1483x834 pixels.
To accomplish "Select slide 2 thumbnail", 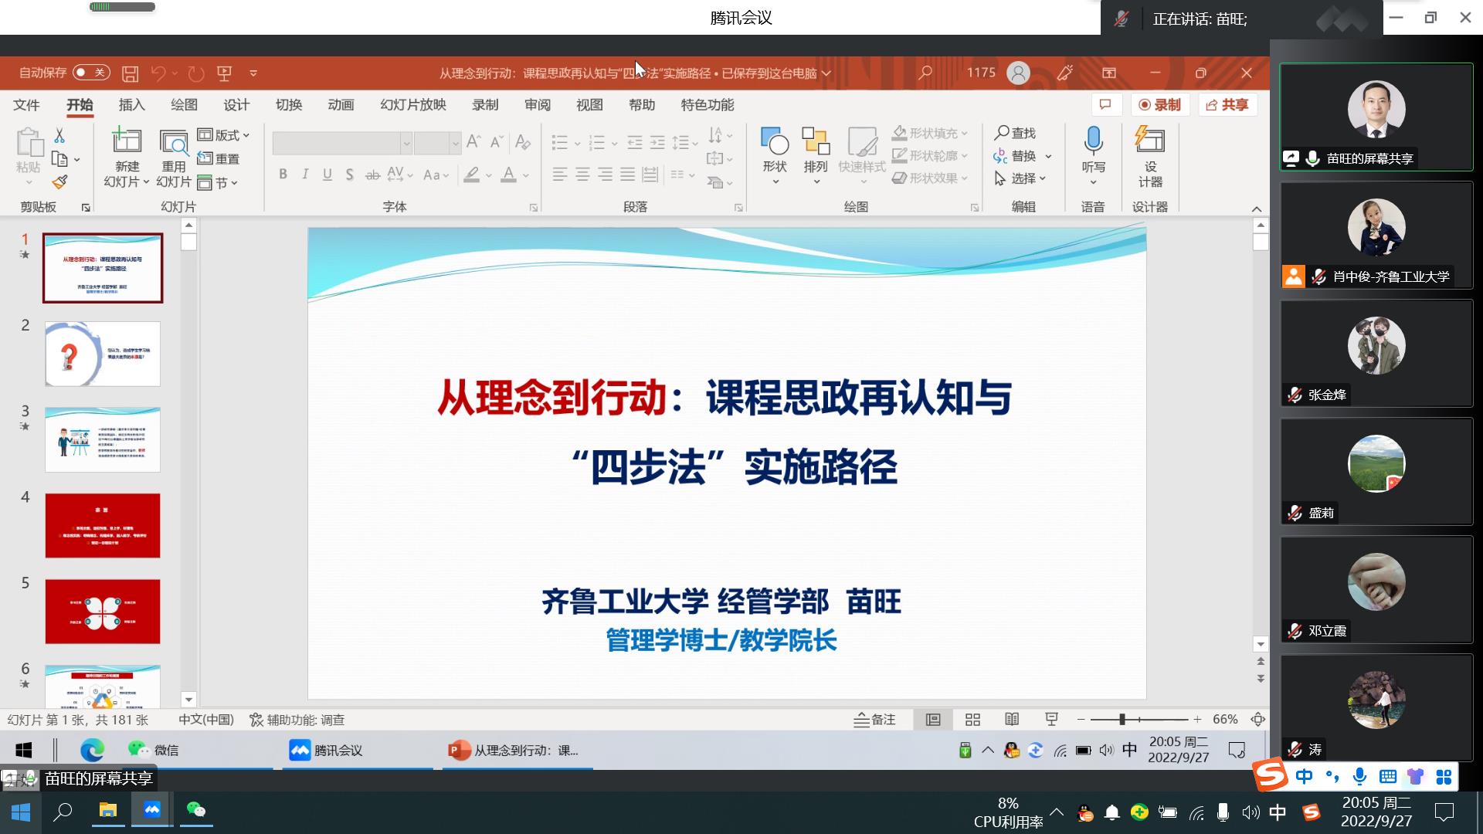I will [x=103, y=354].
